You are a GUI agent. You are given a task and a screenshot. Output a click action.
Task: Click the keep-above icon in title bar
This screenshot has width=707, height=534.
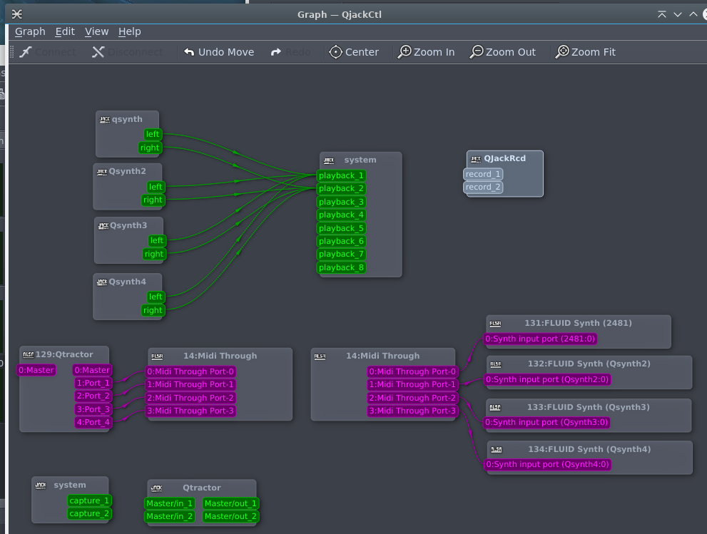click(661, 14)
